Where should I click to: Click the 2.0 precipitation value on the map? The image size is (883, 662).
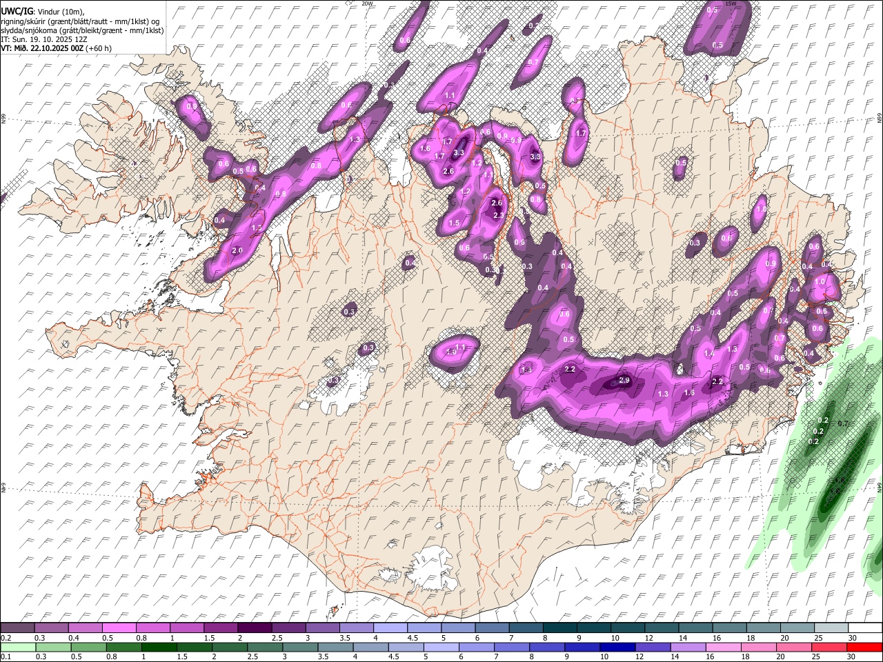point(237,250)
